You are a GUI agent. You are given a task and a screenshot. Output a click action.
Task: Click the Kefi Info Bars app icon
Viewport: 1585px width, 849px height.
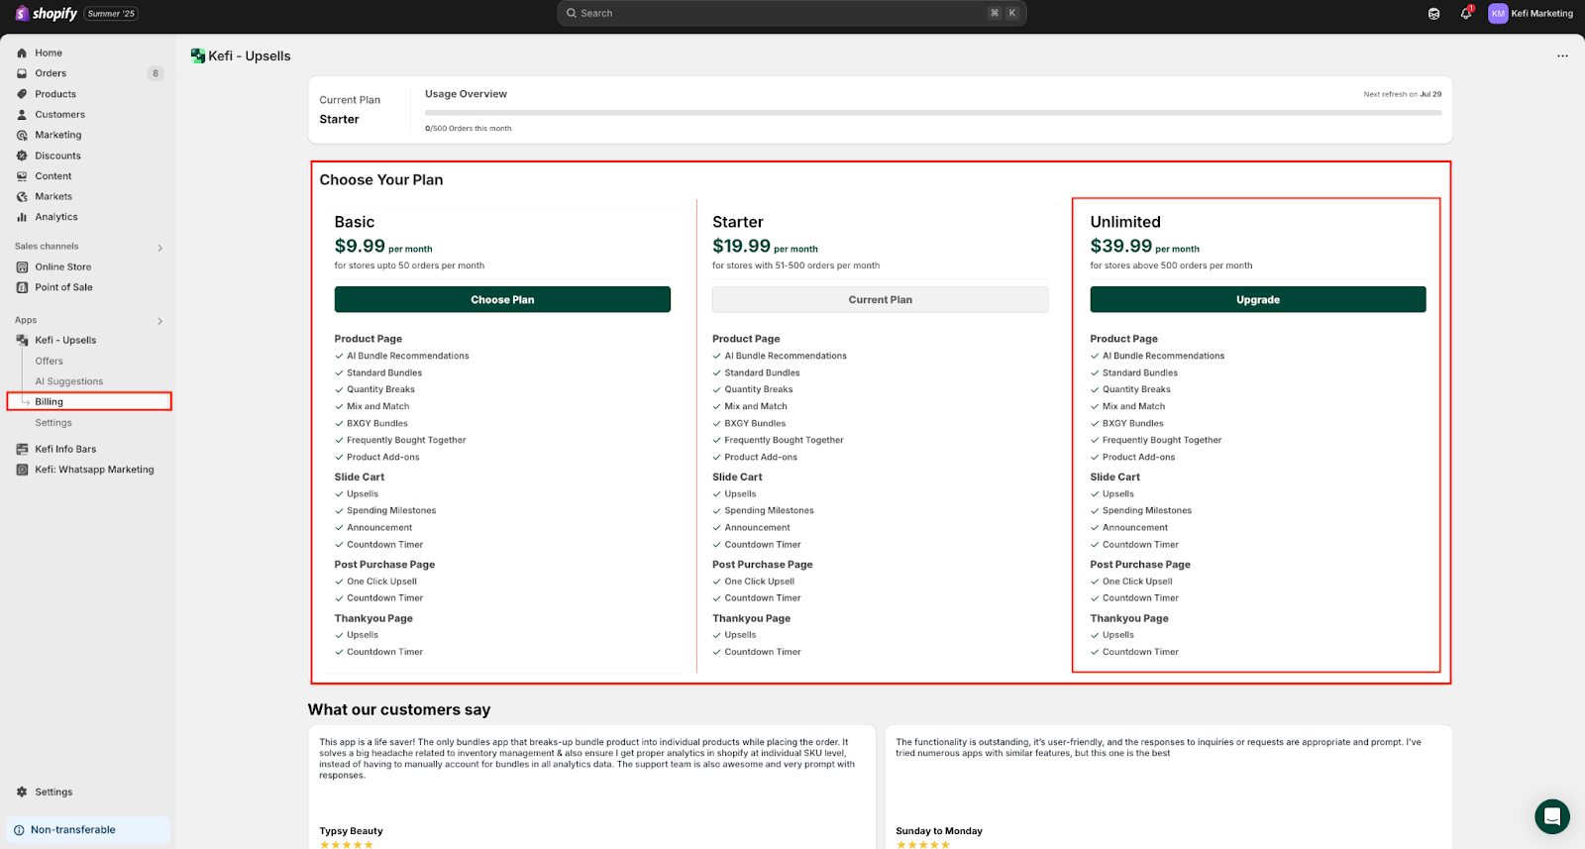tap(22, 450)
